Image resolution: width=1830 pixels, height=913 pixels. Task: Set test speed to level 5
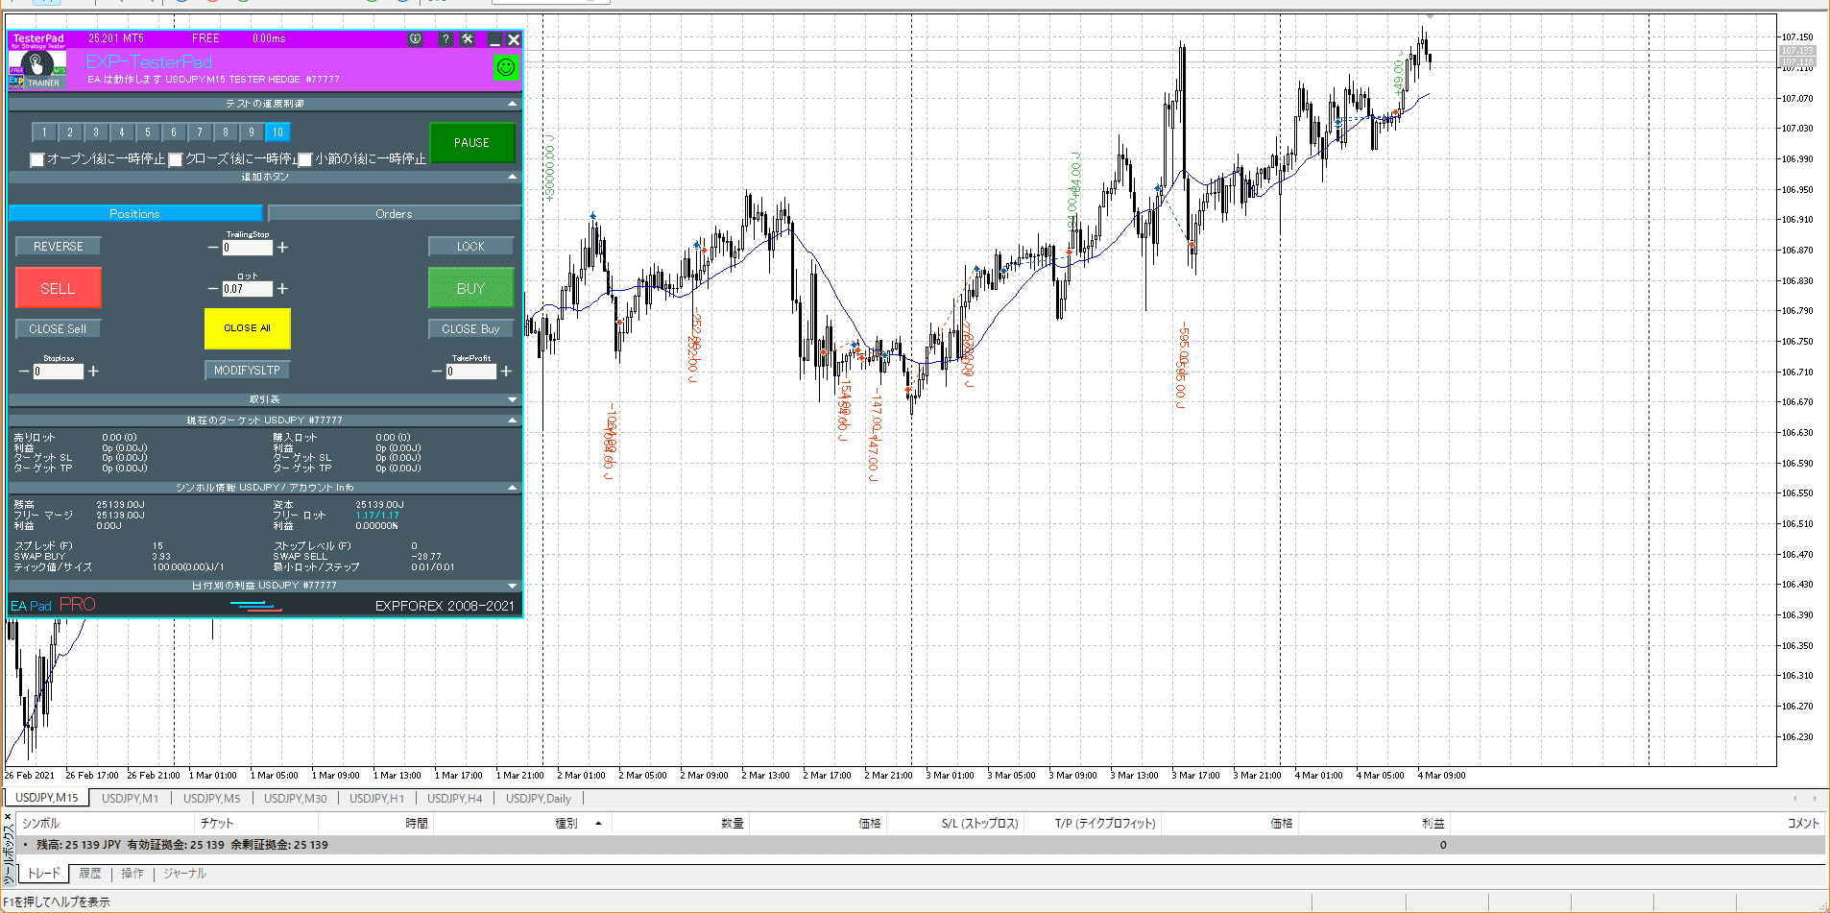coord(147,132)
